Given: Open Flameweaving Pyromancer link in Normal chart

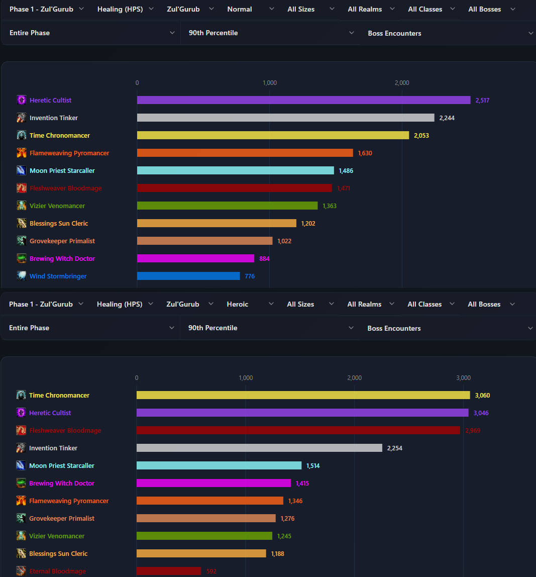Looking at the screenshot, I should tap(69, 153).
